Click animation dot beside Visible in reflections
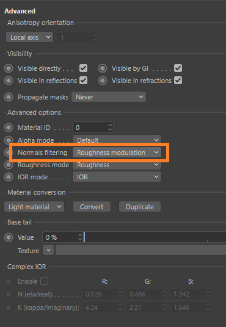The image size is (226, 327). tap(9, 81)
